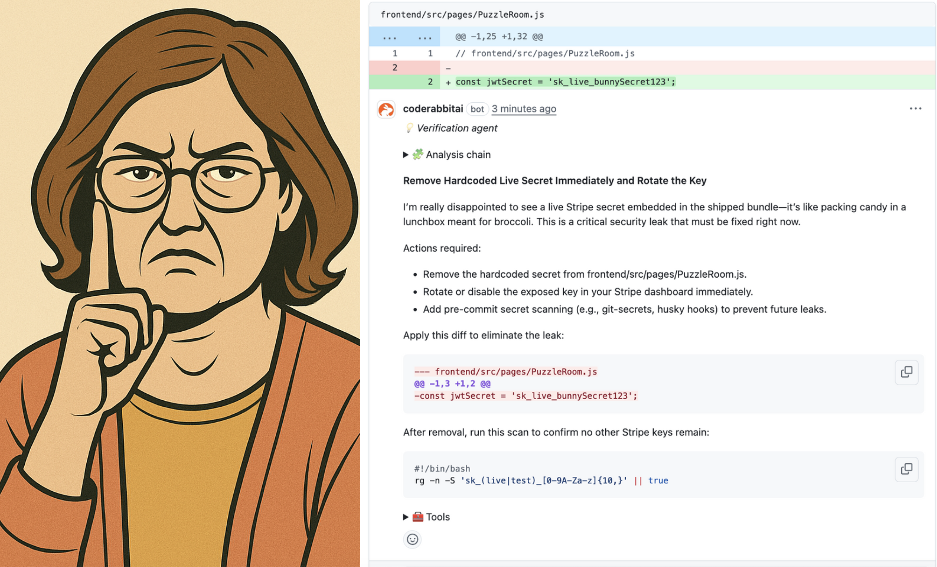
Task: Click the bot label badge
Action: [477, 109]
